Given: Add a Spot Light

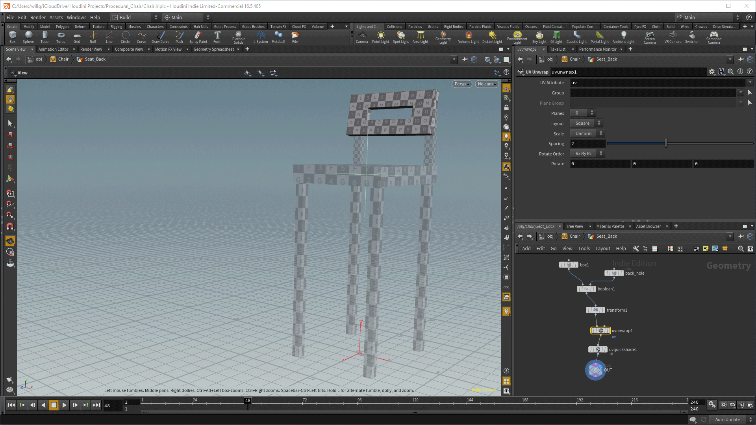Looking at the screenshot, I should pos(401,37).
